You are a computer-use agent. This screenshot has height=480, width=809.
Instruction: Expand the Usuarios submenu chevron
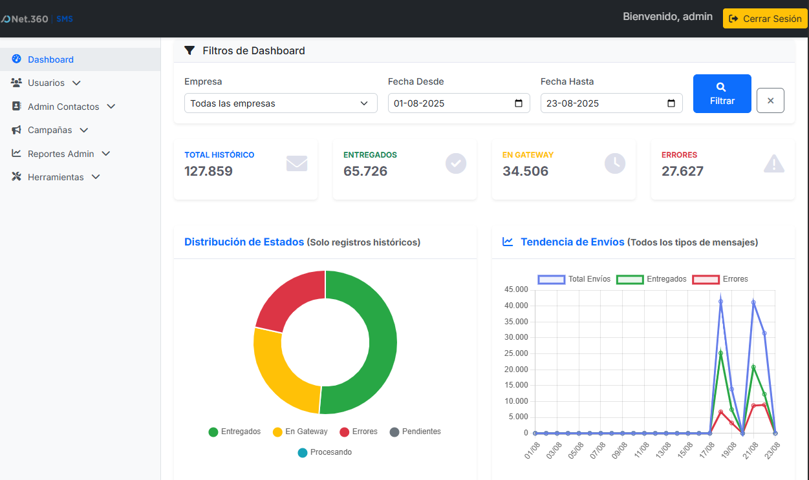76,83
